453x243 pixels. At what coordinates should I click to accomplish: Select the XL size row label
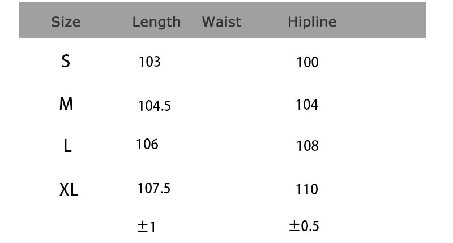[69, 189]
